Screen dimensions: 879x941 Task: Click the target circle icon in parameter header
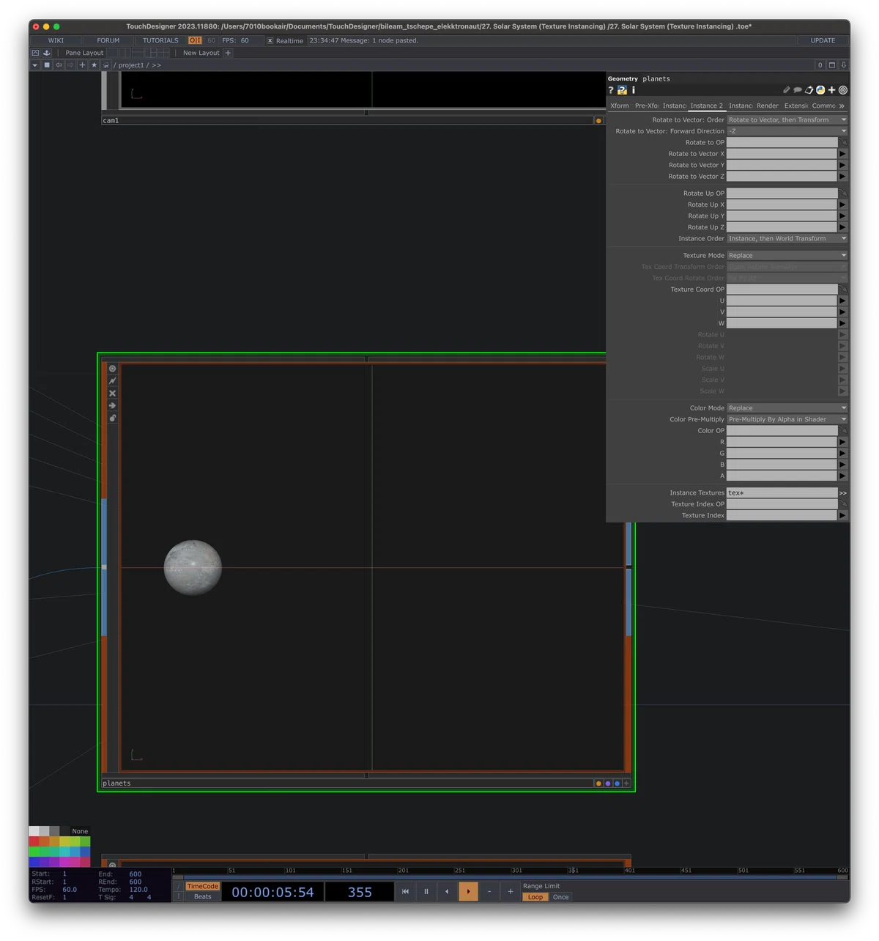coord(843,90)
